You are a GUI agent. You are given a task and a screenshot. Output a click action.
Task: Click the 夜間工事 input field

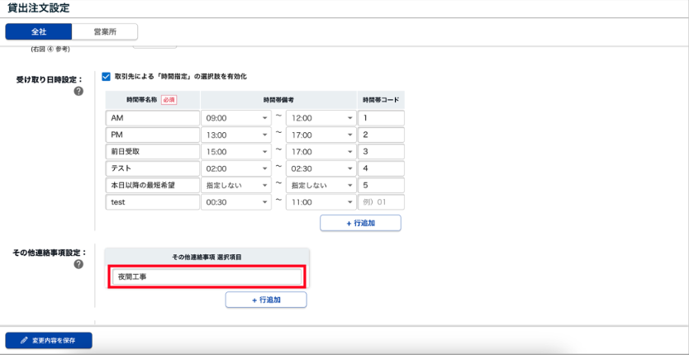[207, 277]
